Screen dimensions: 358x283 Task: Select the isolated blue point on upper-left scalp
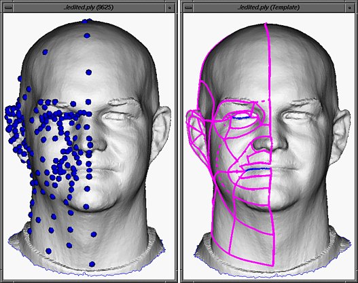point(46,52)
